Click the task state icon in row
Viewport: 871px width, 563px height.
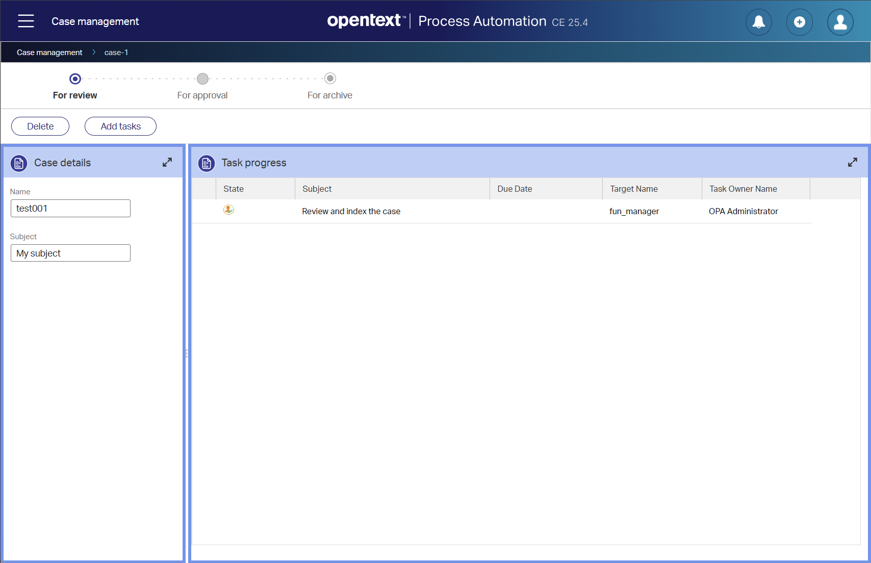tap(228, 210)
